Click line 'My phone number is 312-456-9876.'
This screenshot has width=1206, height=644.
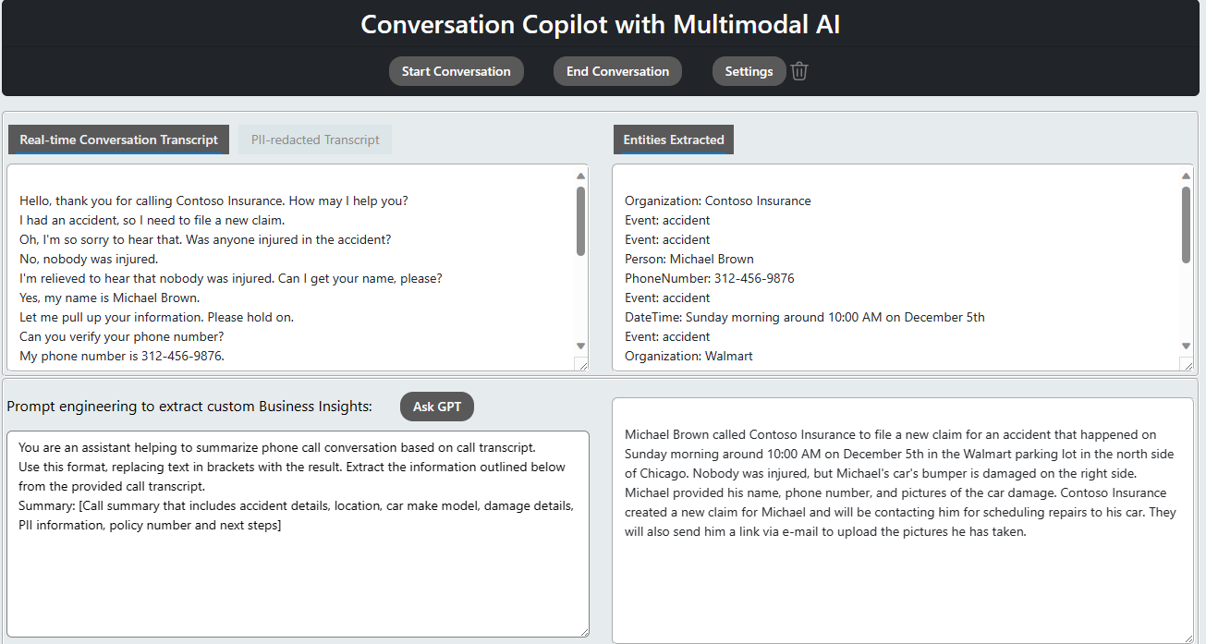pyautogui.click(x=122, y=356)
